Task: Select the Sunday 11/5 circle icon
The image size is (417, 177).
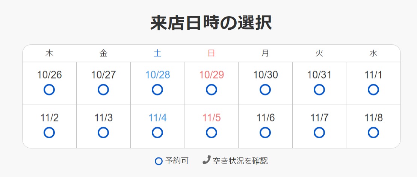Action: pyautogui.click(x=212, y=133)
